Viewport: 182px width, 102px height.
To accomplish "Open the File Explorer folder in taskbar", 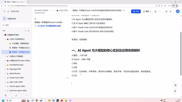I will 66,100.
